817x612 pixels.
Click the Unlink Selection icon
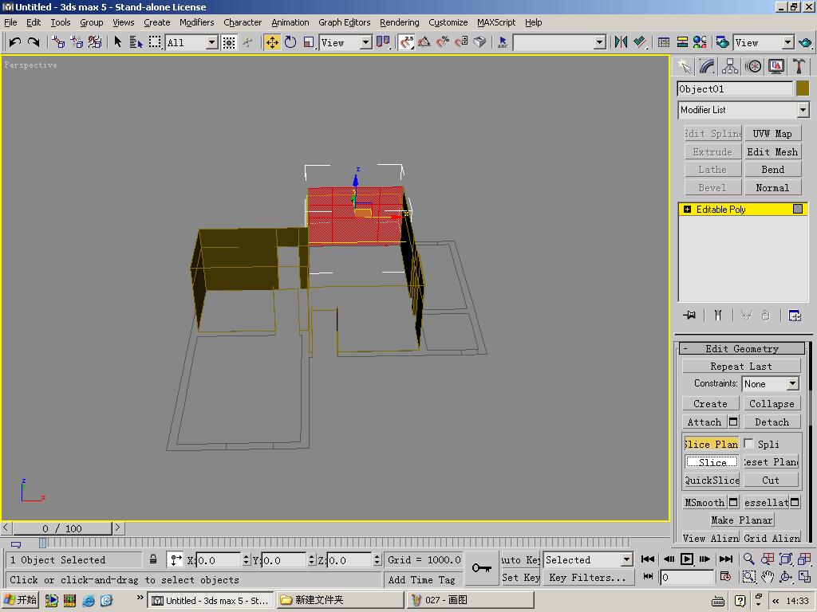(77, 42)
